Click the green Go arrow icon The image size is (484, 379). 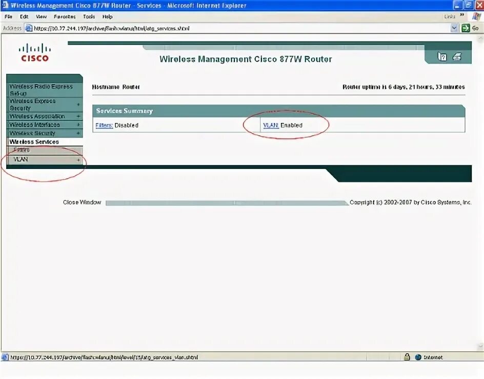click(465, 28)
